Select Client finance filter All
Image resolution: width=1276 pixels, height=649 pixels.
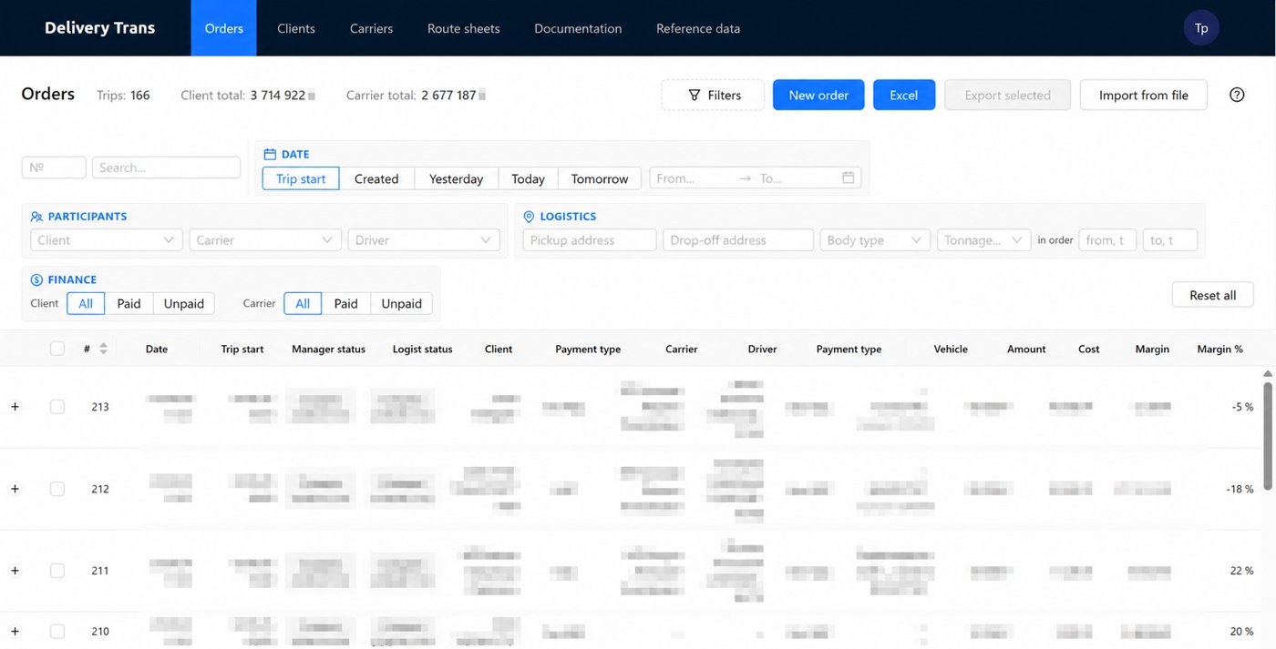[x=86, y=303]
